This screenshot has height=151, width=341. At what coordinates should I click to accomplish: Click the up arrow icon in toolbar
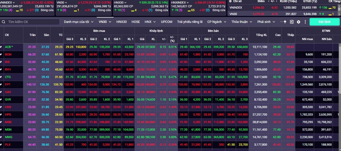tap(285, 22)
